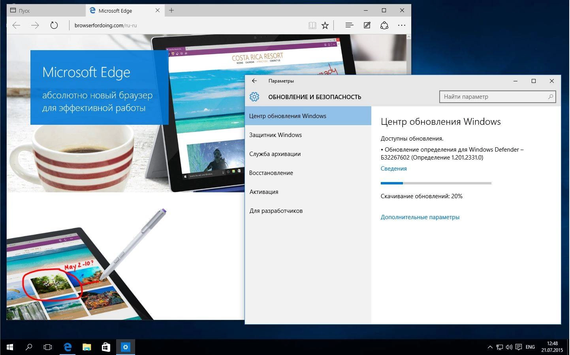Screen dimensions: 570x355
Task: Go back in Microsoft Edge
Action: click(16, 25)
